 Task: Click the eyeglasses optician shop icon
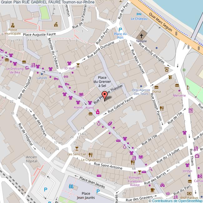(66, 77)
